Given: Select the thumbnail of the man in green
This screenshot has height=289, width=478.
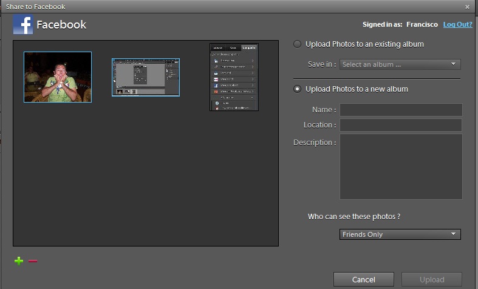Looking at the screenshot, I should [x=58, y=77].
